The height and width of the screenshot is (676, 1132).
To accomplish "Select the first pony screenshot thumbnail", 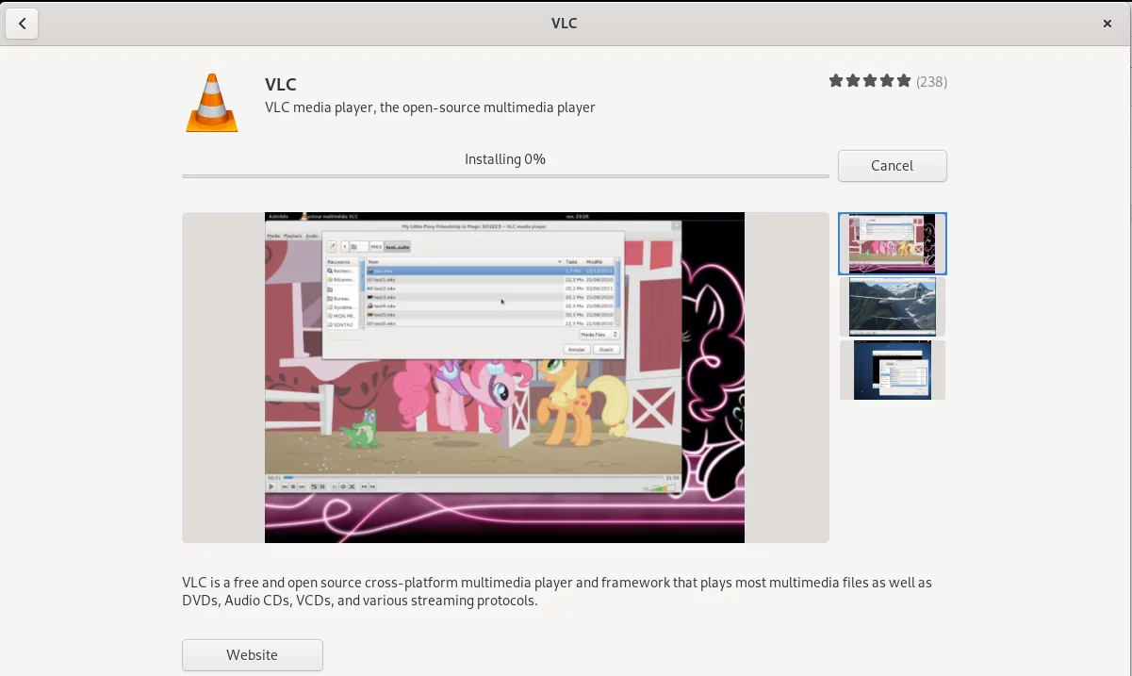I will [893, 243].
